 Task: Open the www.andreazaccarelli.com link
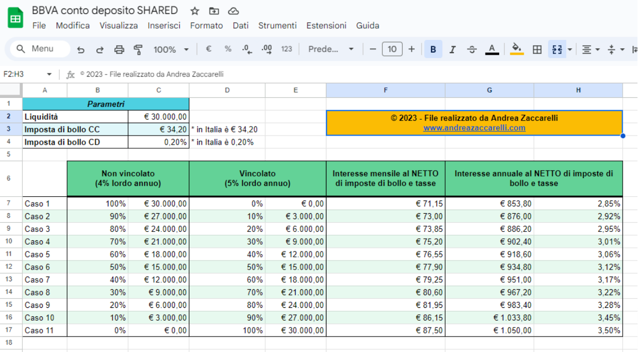pos(474,128)
